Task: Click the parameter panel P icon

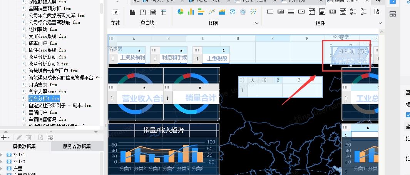Action: pos(115,12)
